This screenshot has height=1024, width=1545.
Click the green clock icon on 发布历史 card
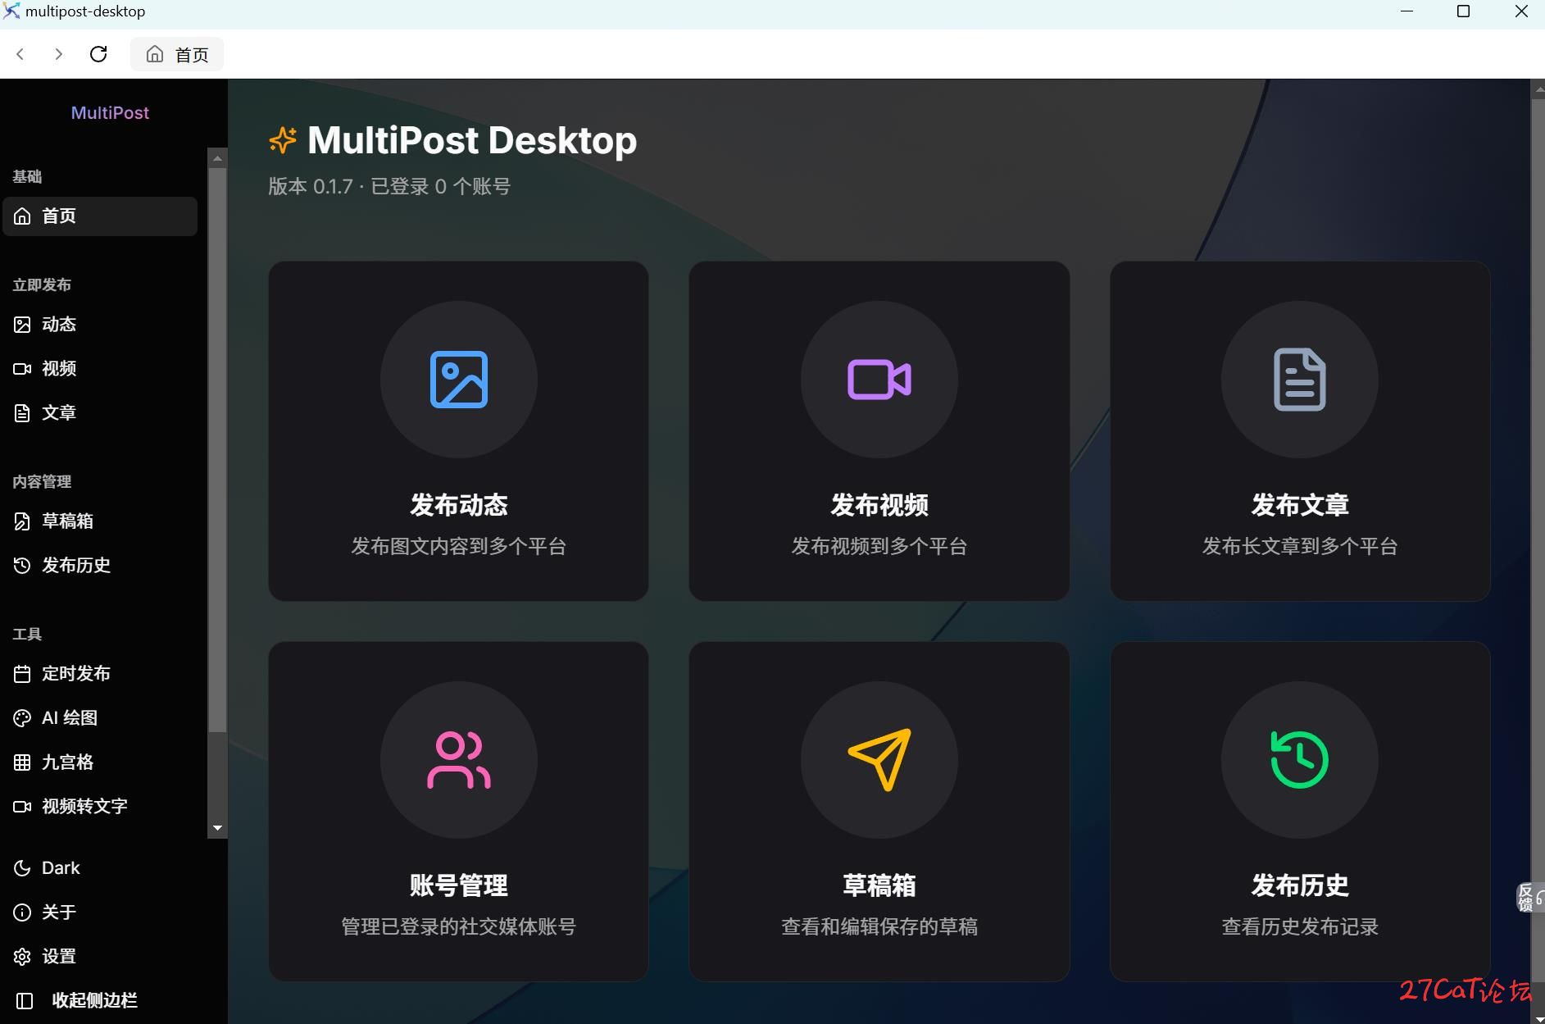tap(1300, 760)
